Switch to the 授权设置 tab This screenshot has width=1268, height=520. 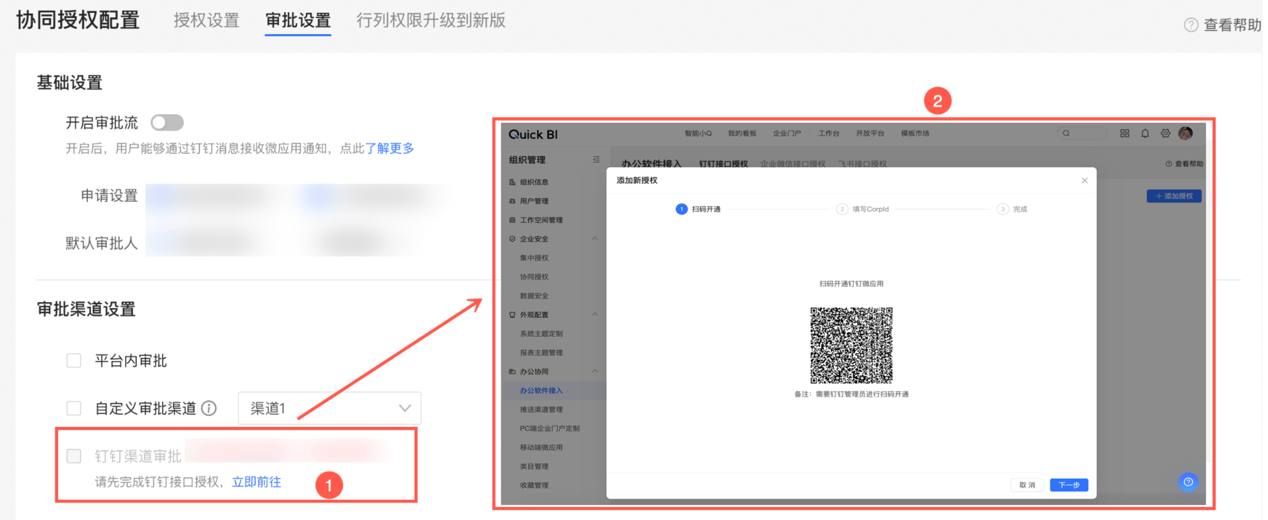pyautogui.click(x=206, y=21)
